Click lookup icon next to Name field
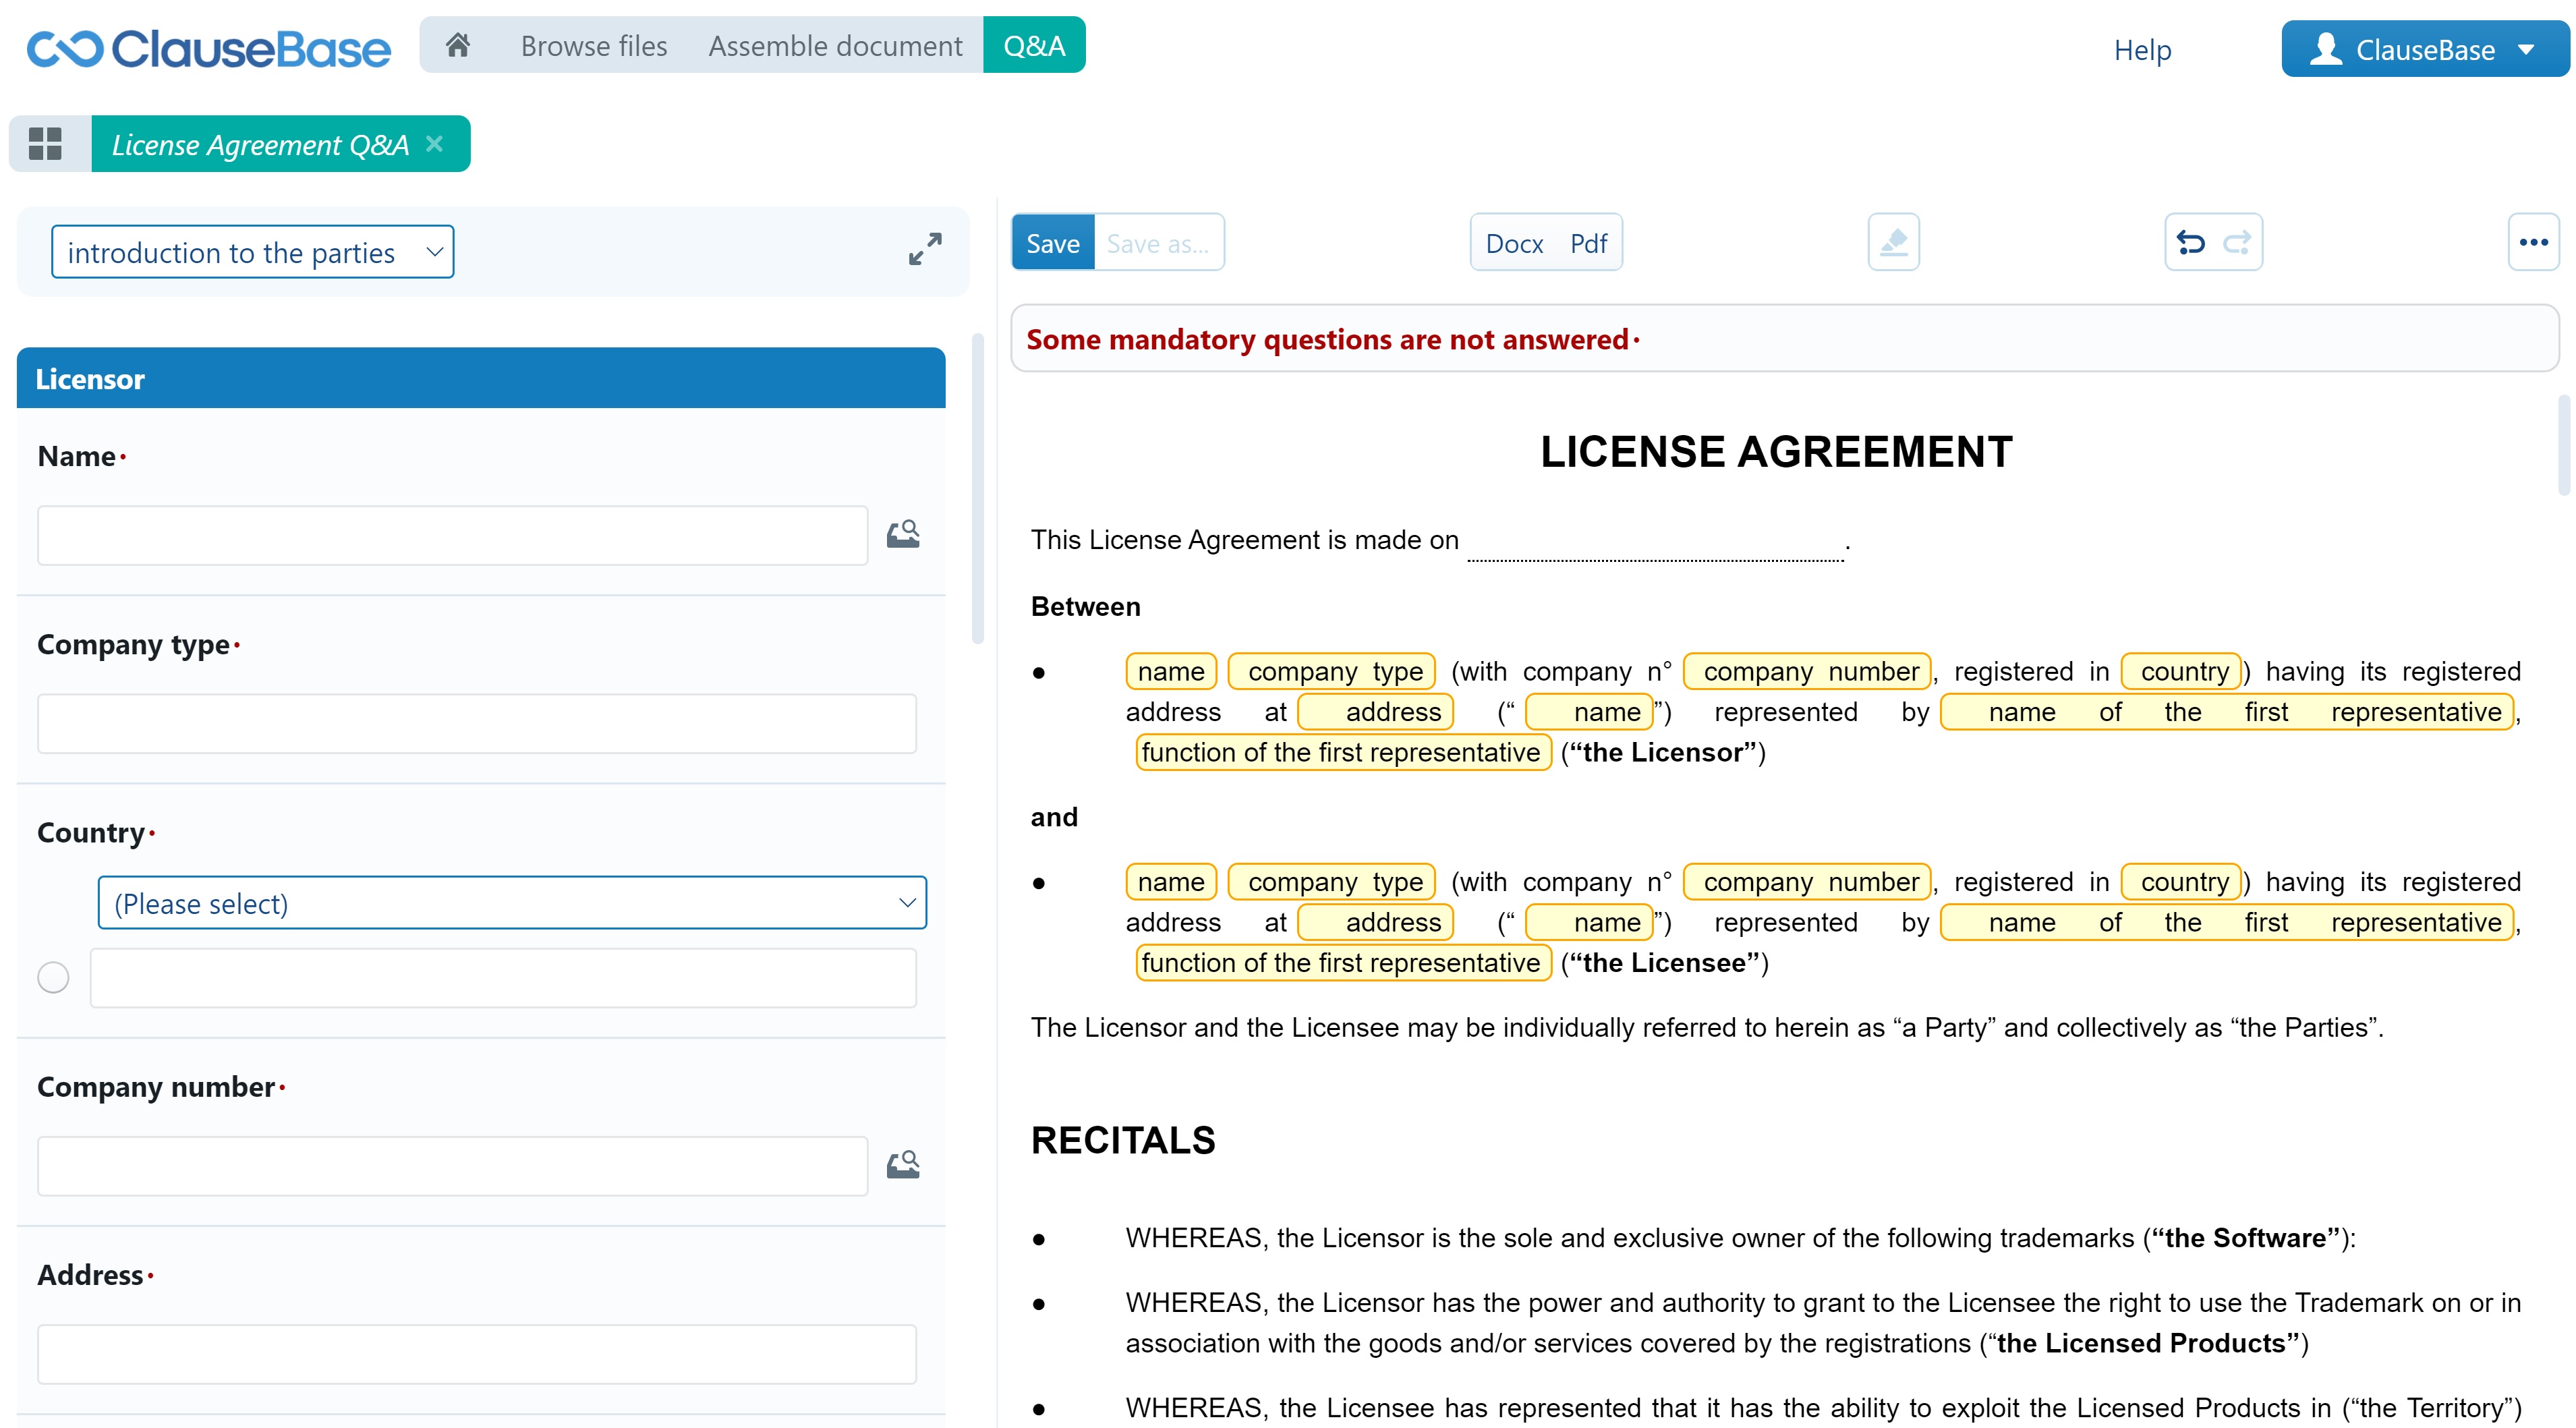The image size is (2576, 1428). point(903,535)
